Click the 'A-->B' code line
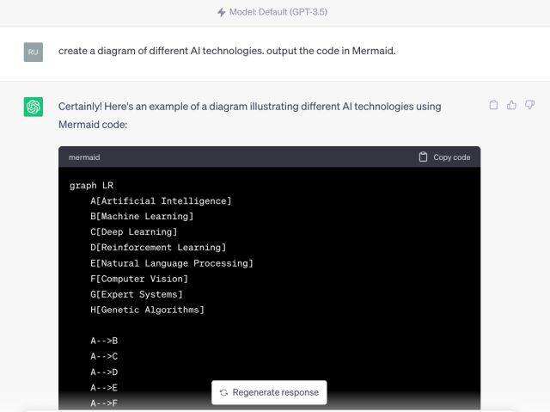 pos(104,341)
